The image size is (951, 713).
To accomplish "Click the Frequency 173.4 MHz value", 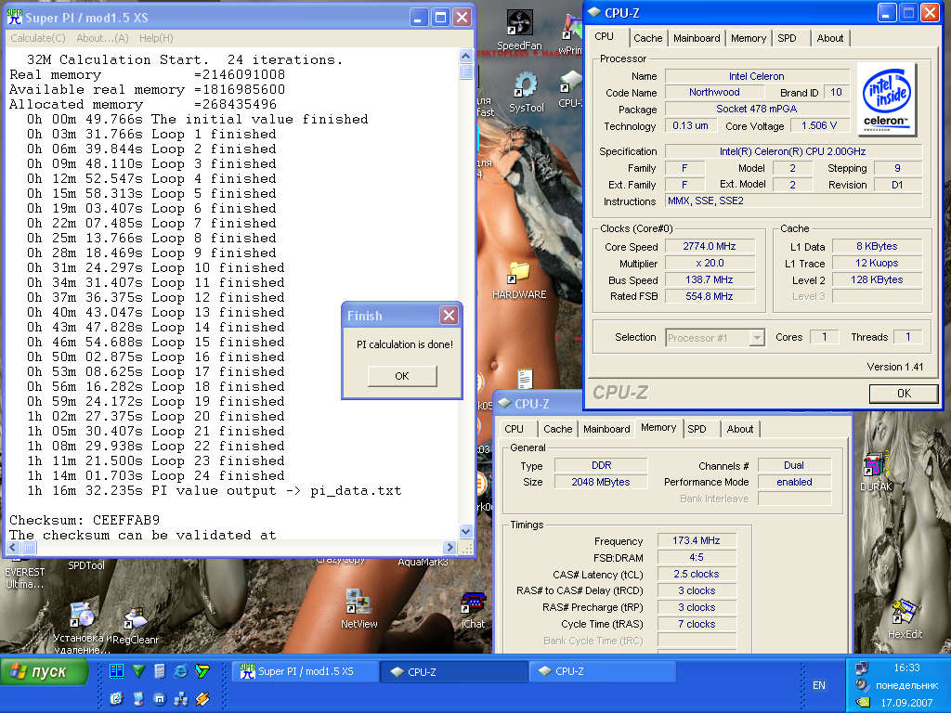I will (x=697, y=540).
